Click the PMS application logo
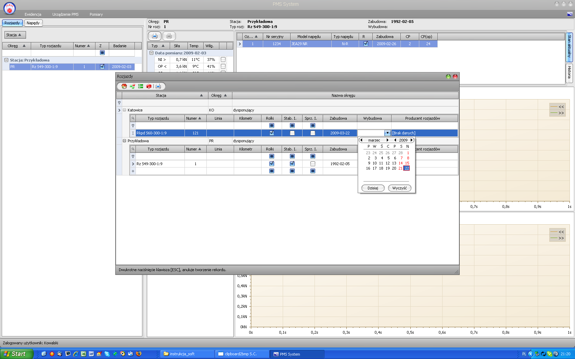Viewport: 575px width, 359px height. click(x=10, y=8)
